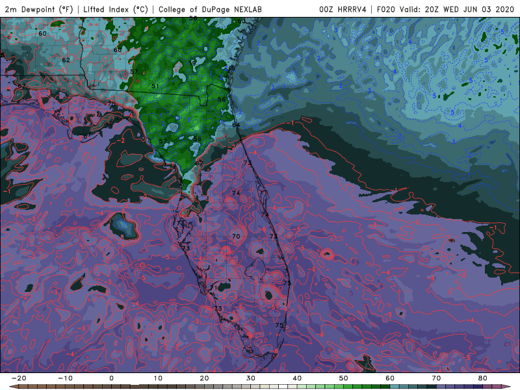Click the "2m Dewpoint (°F)" title text

tap(38, 9)
